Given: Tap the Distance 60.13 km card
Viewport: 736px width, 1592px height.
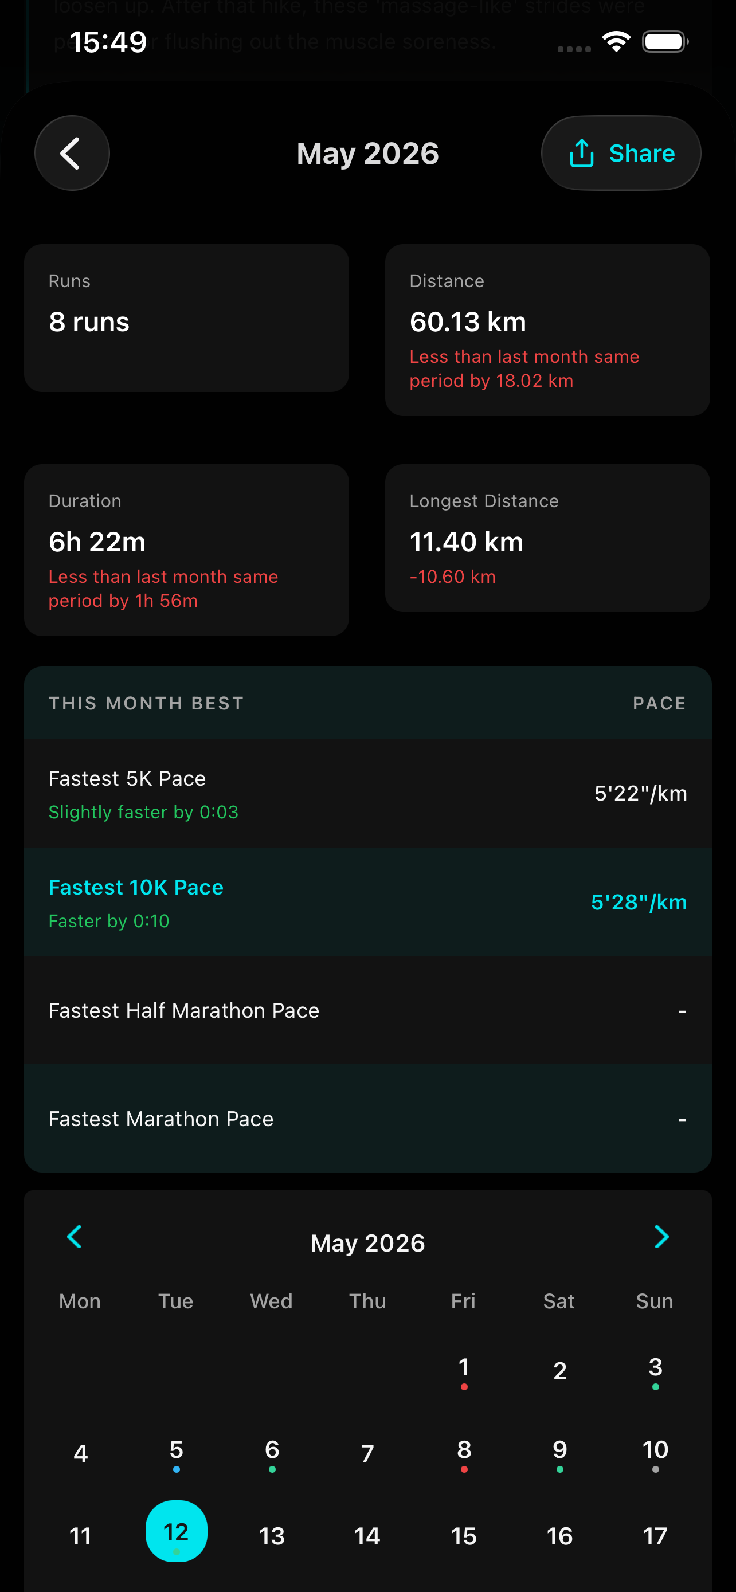Looking at the screenshot, I should 547,330.
